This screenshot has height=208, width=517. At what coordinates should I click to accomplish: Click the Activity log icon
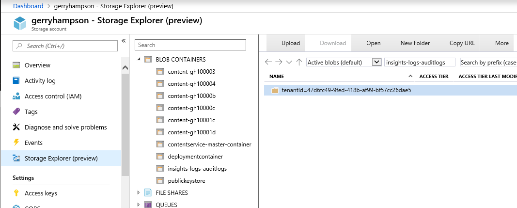pyautogui.click(x=16, y=80)
